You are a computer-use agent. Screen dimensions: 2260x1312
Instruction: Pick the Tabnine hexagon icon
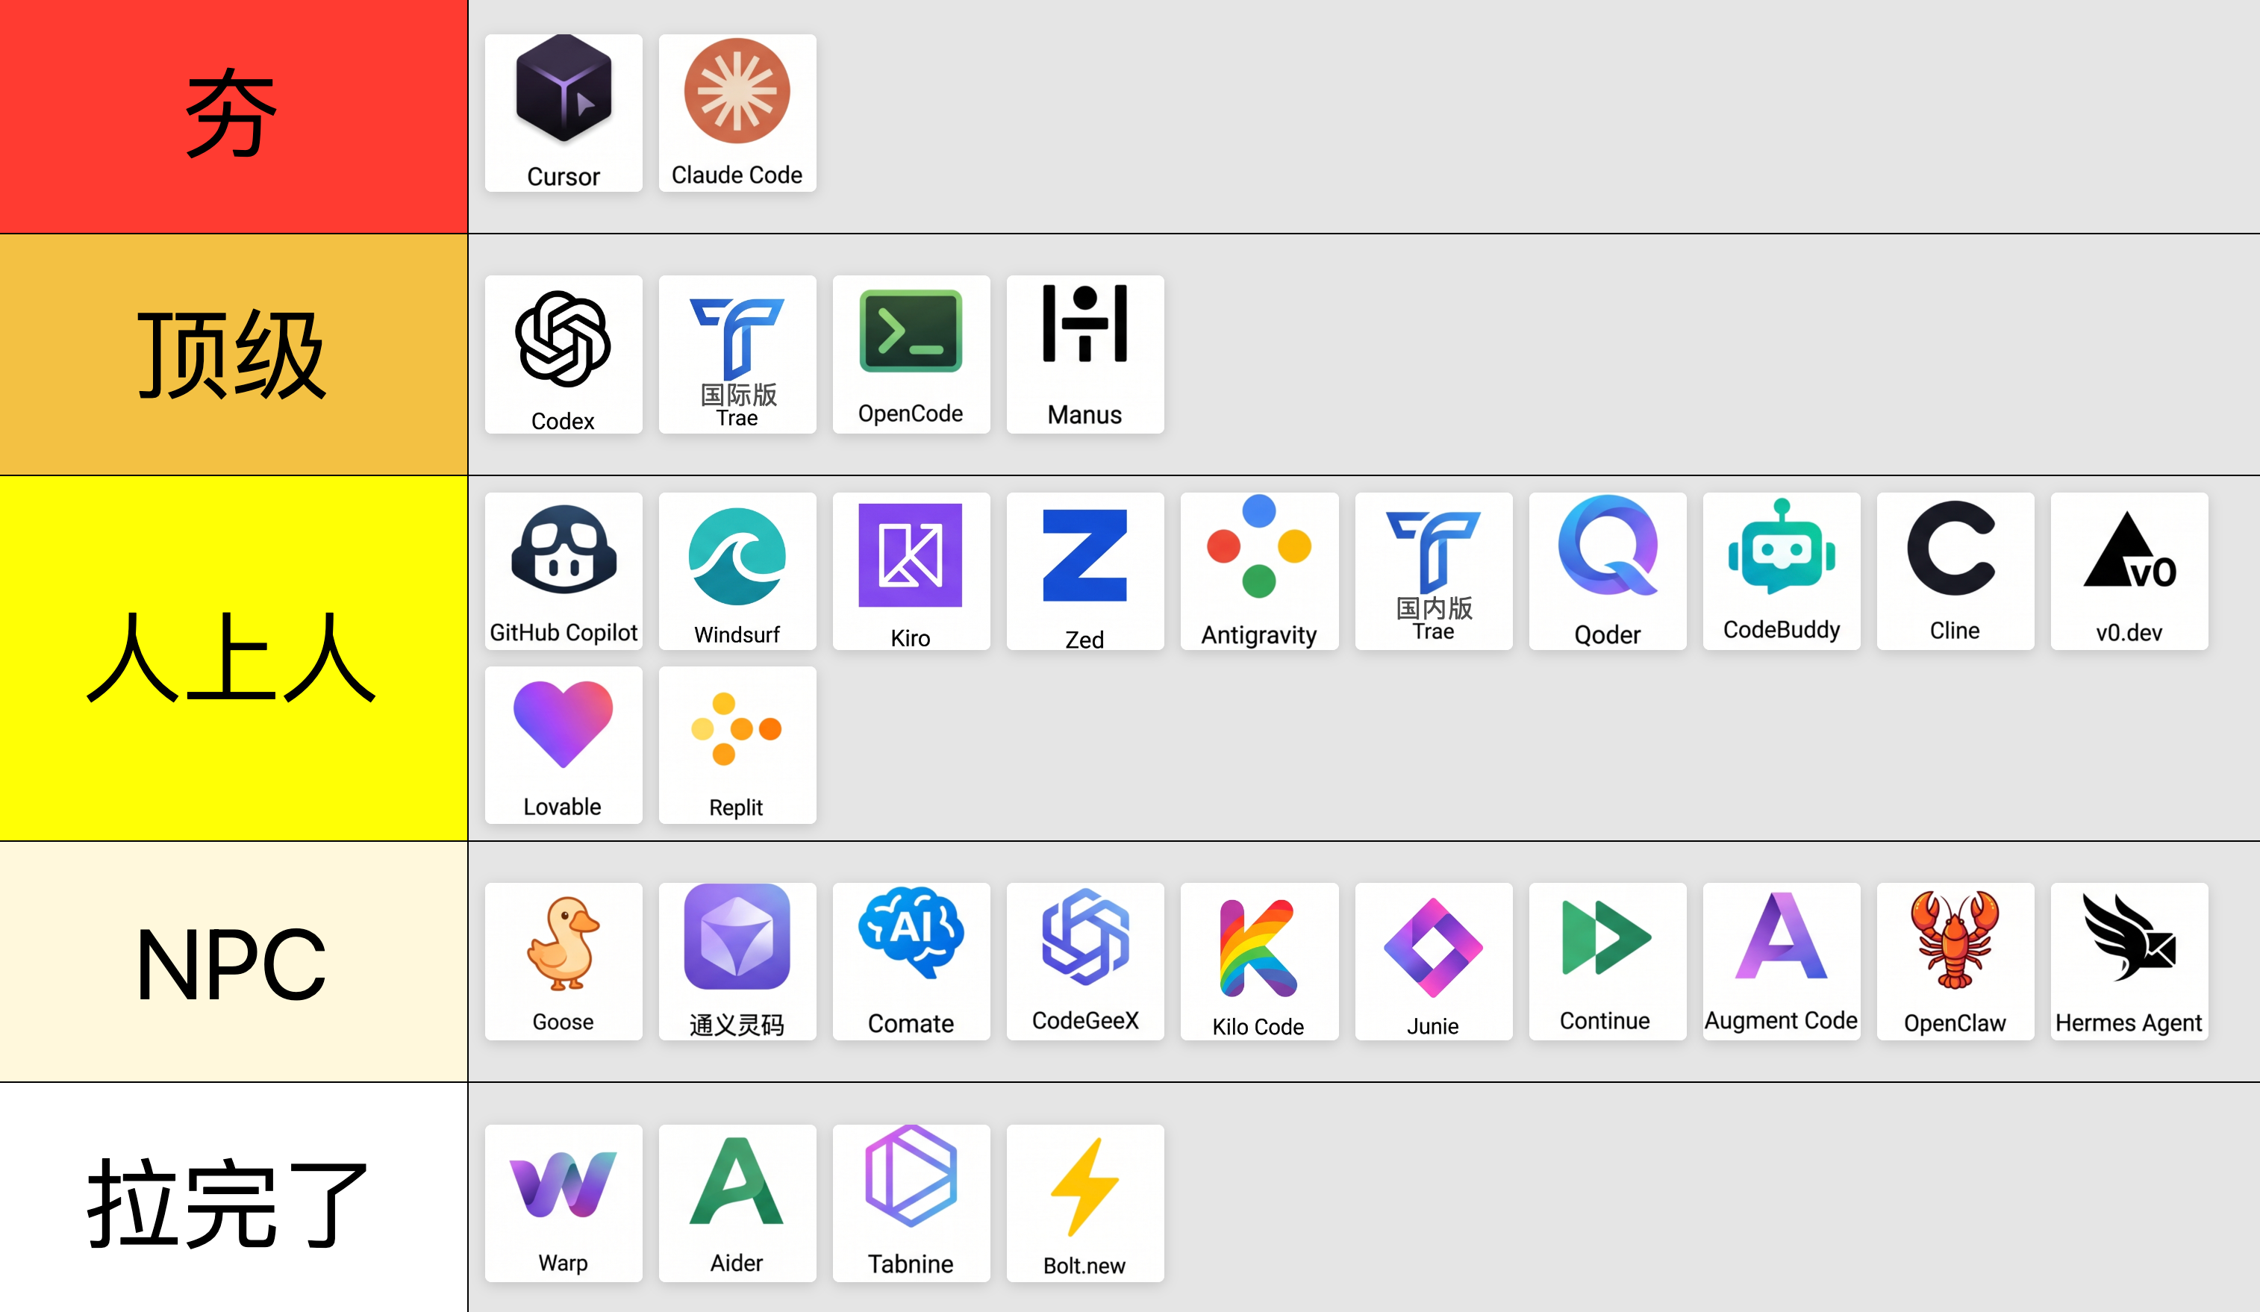point(911,1204)
